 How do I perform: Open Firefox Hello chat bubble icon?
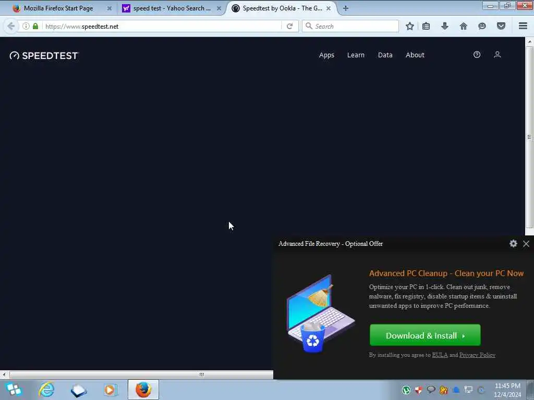pyautogui.click(x=482, y=26)
